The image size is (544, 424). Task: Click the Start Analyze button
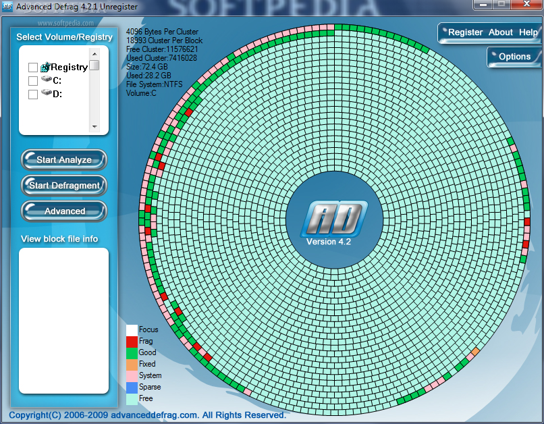64,159
